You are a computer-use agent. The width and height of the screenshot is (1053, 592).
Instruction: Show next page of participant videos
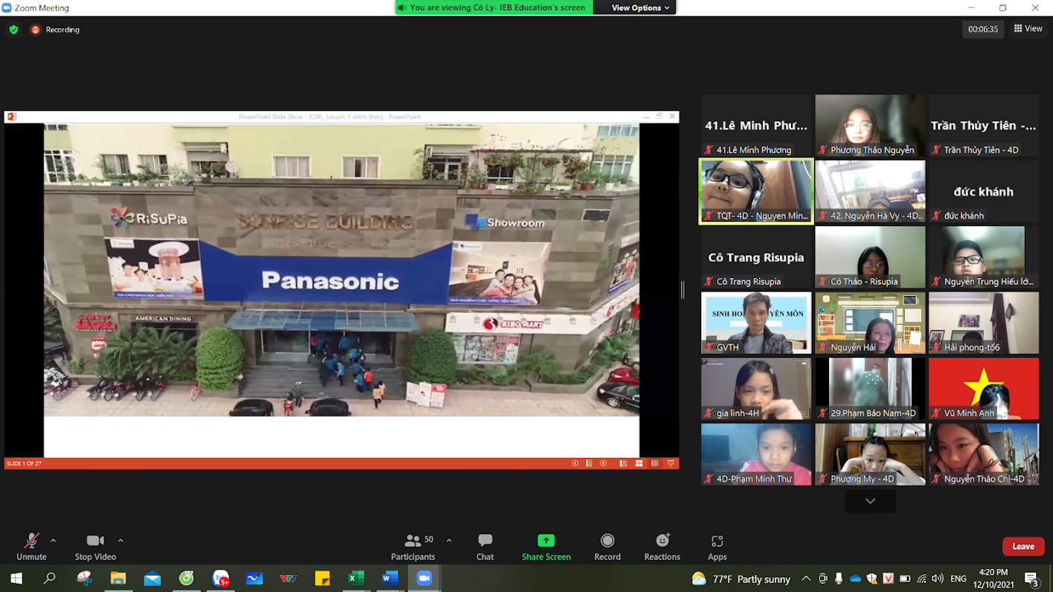tap(870, 501)
